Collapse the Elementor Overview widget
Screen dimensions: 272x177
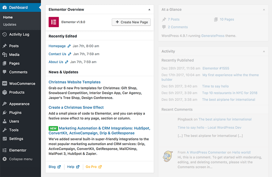(149, 10)
